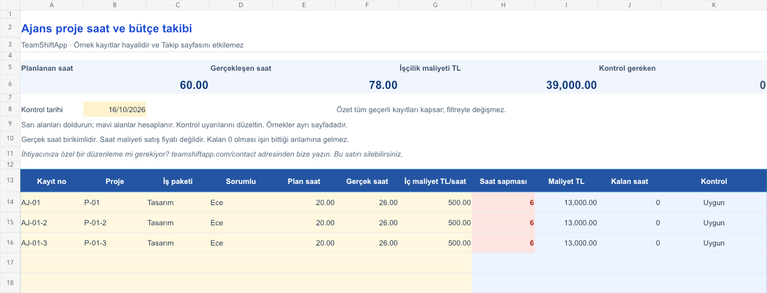Click the 'Gerçek saat' header cell
Screen dimensions: 767x293
click(367, 181)
